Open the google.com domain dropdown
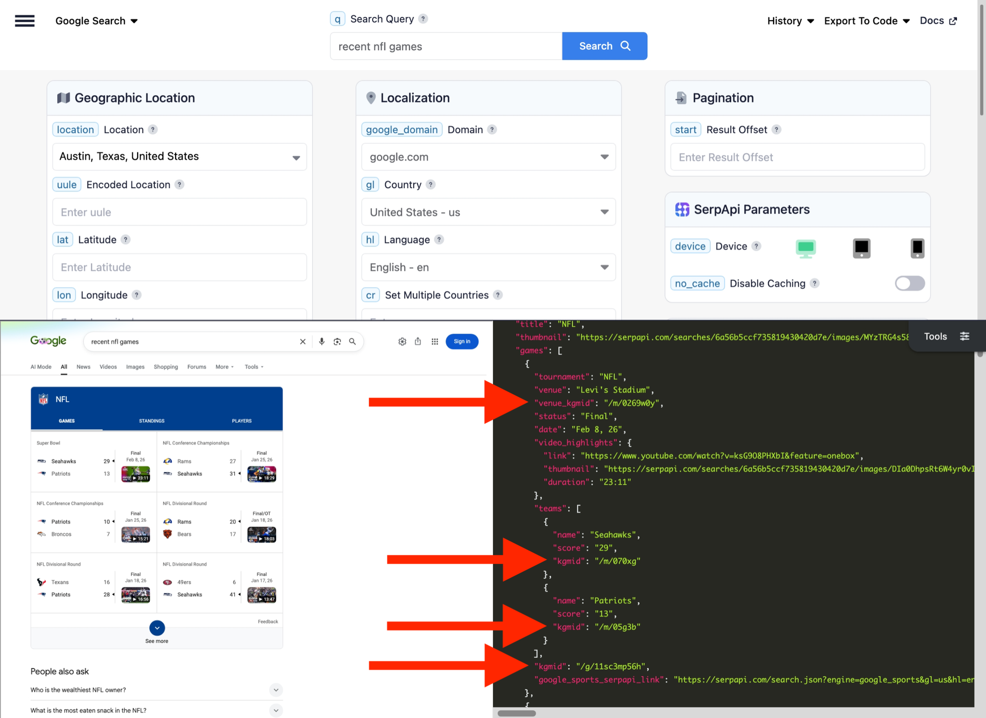The image size is (986, 718). (488, 157)
